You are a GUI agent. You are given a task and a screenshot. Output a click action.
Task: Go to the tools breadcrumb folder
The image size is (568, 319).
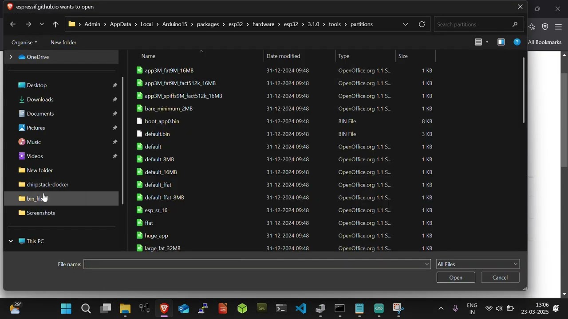[x=335, y=24]
